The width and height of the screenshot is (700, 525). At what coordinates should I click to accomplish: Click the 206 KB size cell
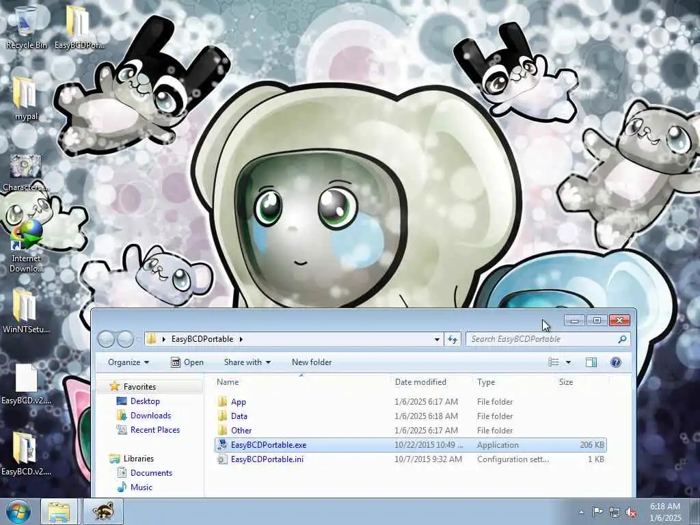pos(592,444)
